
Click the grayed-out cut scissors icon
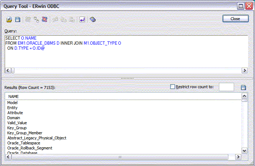click(55, 20)
